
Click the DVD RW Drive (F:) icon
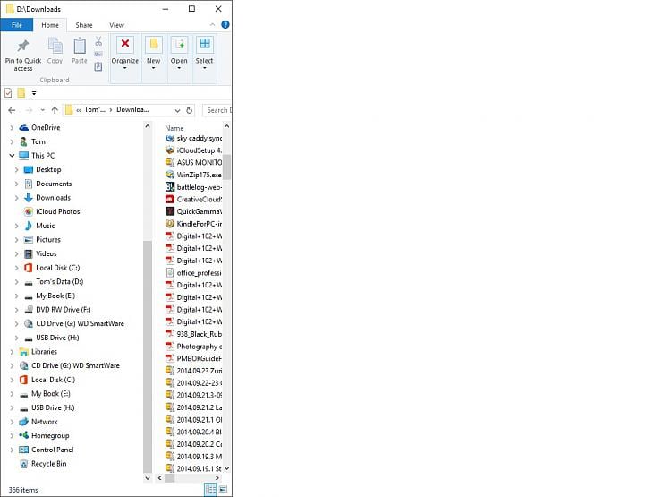(29, 310)
